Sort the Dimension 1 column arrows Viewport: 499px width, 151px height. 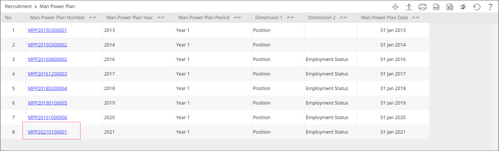point(290,18)
